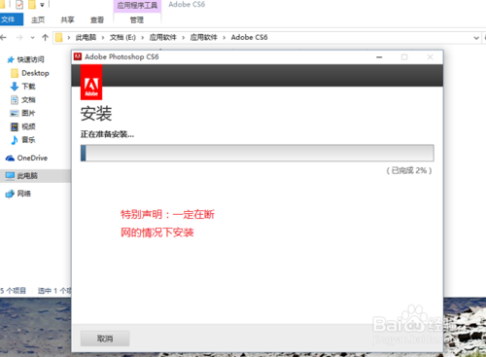The image size is (486, 357).
Task: Click 5 个项目 status bar text
Action: coord(13,291)
